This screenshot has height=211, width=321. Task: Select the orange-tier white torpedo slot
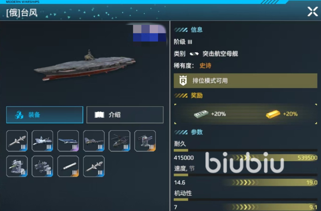(x=68, y=166)
